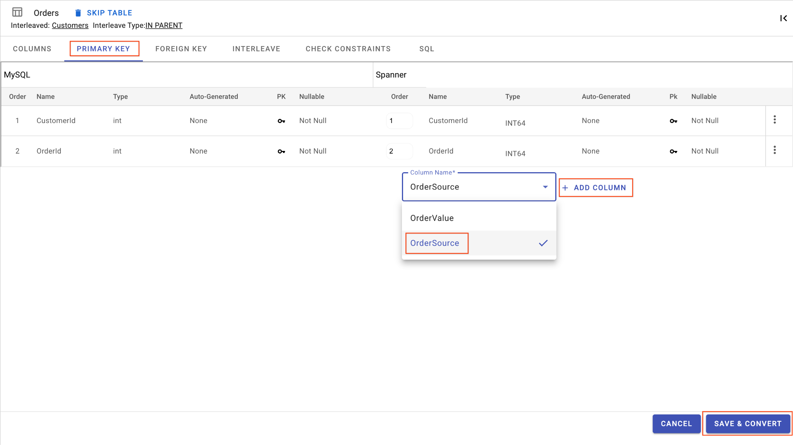Click the trash icon for Skip Table

pos(78,13)
